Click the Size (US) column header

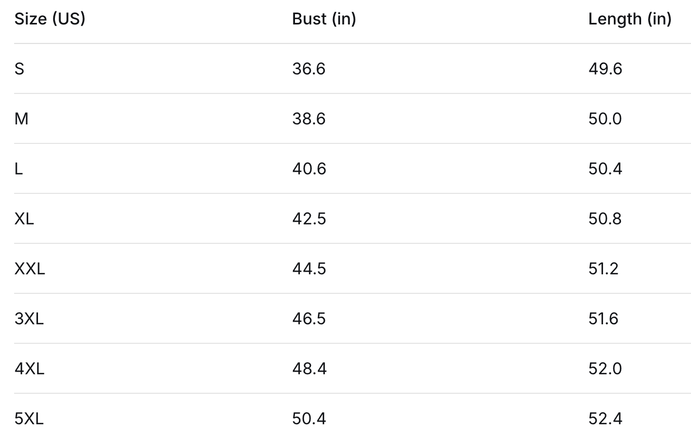[x=49, y=19]
